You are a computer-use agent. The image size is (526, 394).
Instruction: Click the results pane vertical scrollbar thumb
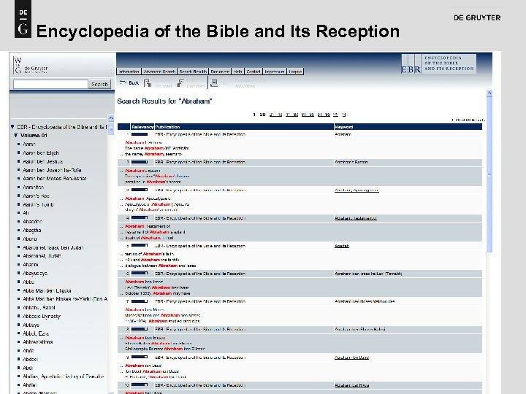(489, 175)
